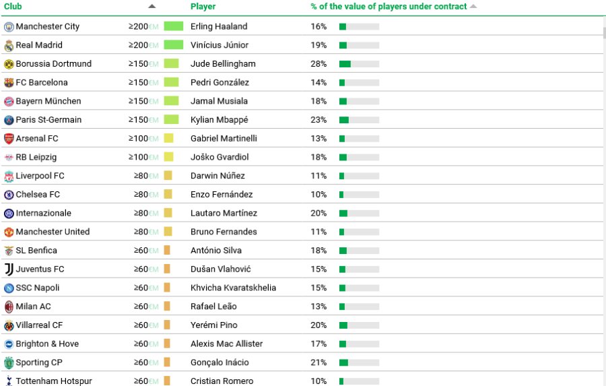The height and width of the screenshot is (386, 606).
Task: Click the Kylian Mbappé player name
Action: [x=219, y=120]
